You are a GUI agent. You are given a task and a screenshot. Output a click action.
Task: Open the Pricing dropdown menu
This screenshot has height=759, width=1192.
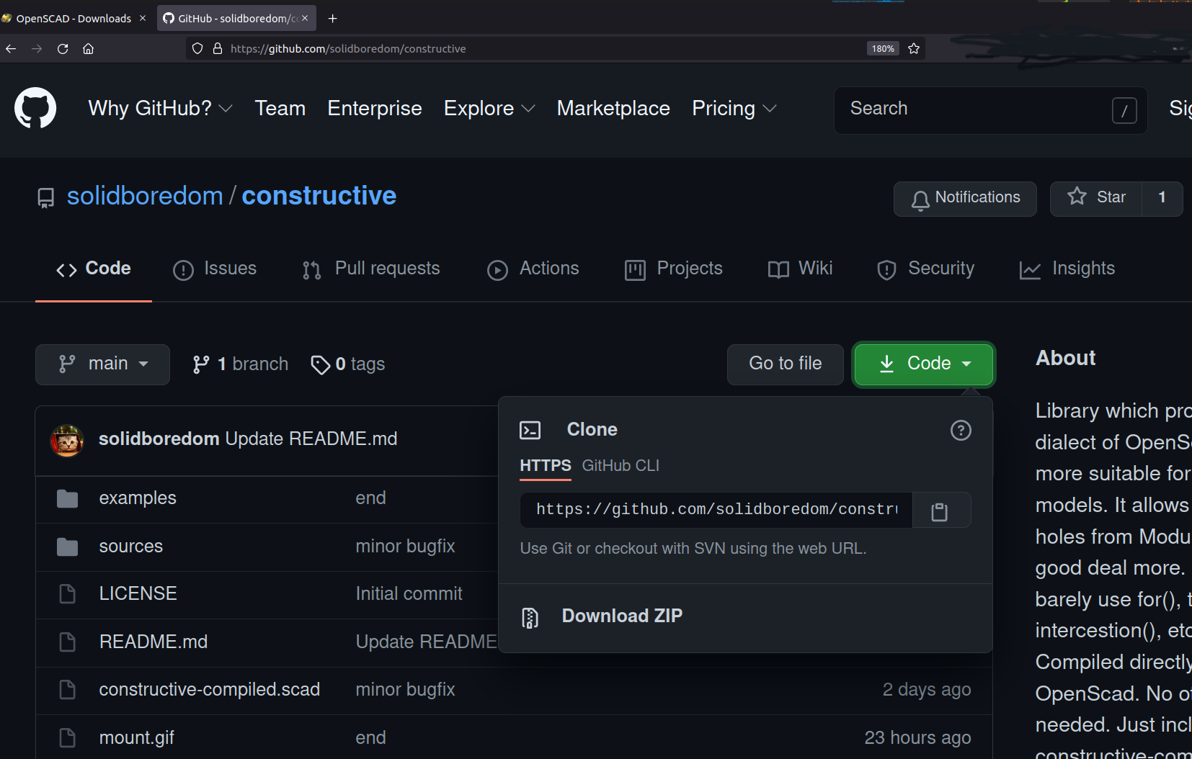click(734, 109)
